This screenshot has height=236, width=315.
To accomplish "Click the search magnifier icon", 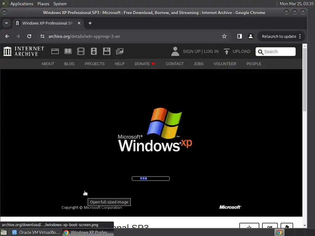I will 260,52.
